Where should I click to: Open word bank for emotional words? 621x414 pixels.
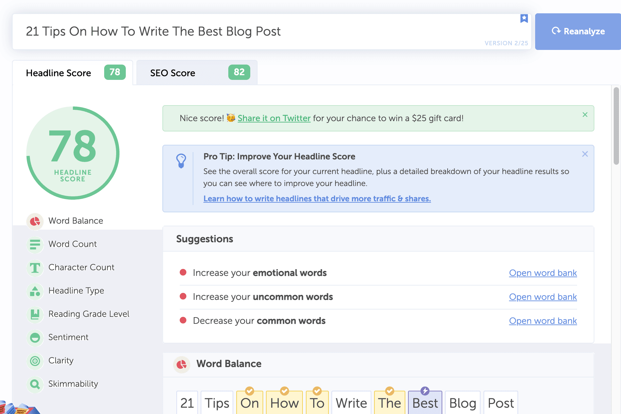tap(542, 273)
